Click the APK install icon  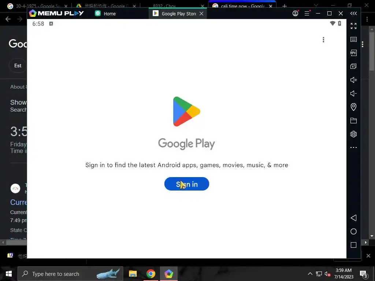coord(353,53)
